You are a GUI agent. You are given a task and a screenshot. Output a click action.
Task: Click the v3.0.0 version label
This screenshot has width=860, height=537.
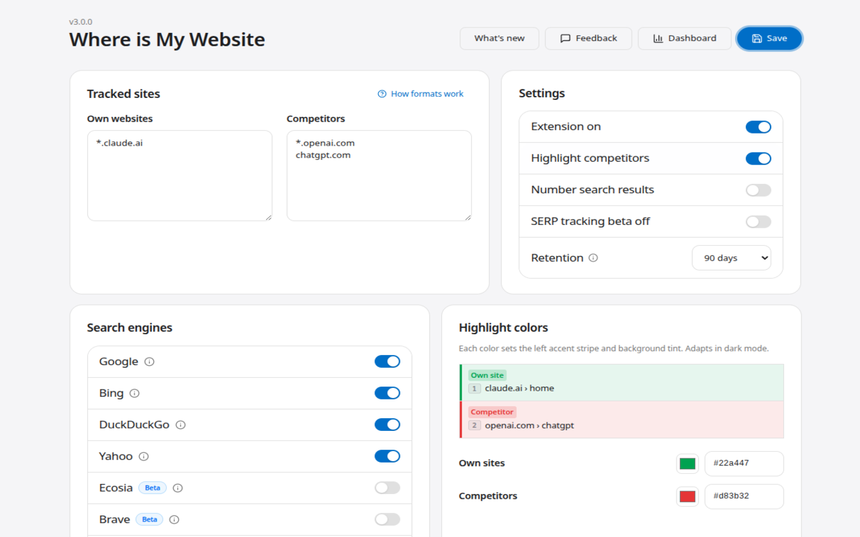pos(81,22)
